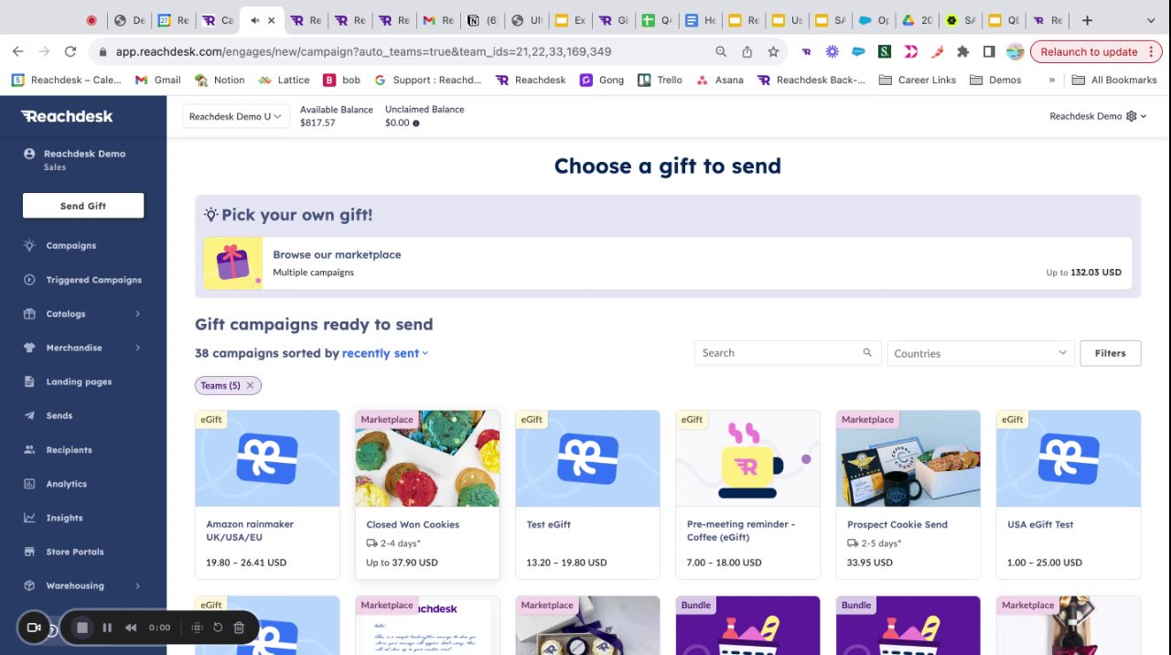Open the Career Links bookmark folder

click(x=918, y=80)
